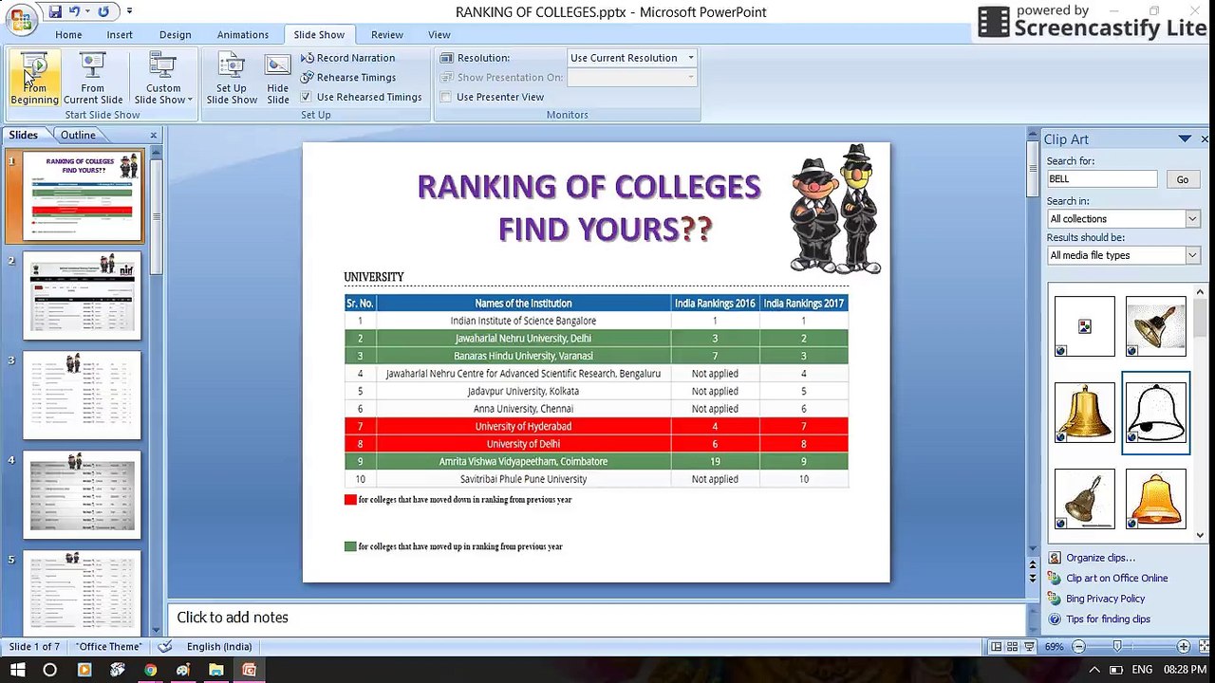Toggle Use Rehearsed Timings checkbox
This screenshot has width=1215, height=683.
(x=306, y=97)
